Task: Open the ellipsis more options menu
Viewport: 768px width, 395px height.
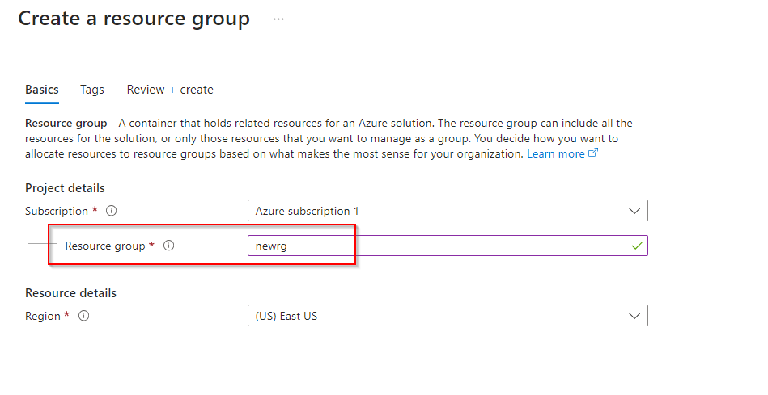Action: (278, 19)
